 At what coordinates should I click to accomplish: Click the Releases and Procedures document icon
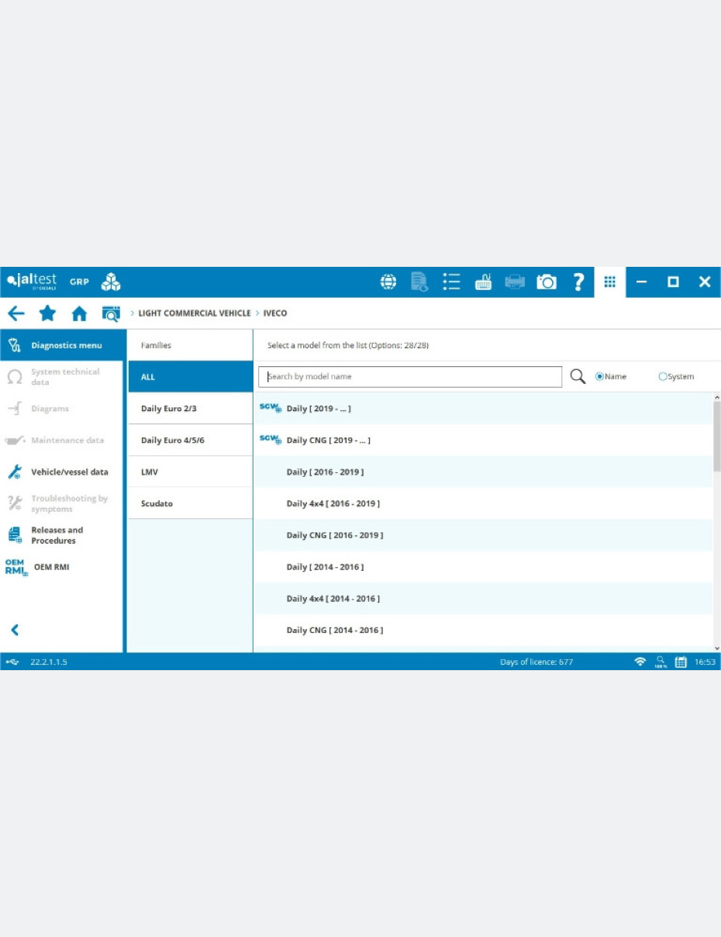(14, 534)
